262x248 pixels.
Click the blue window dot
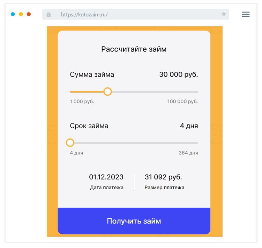pos(13,14)
